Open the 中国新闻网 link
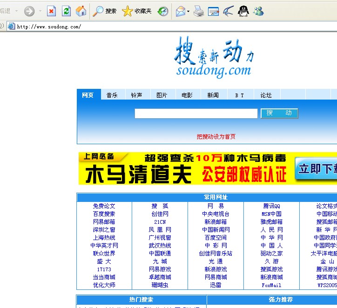Image resolution: width=337 pixels, height=308 pixels. coord(216,230)
